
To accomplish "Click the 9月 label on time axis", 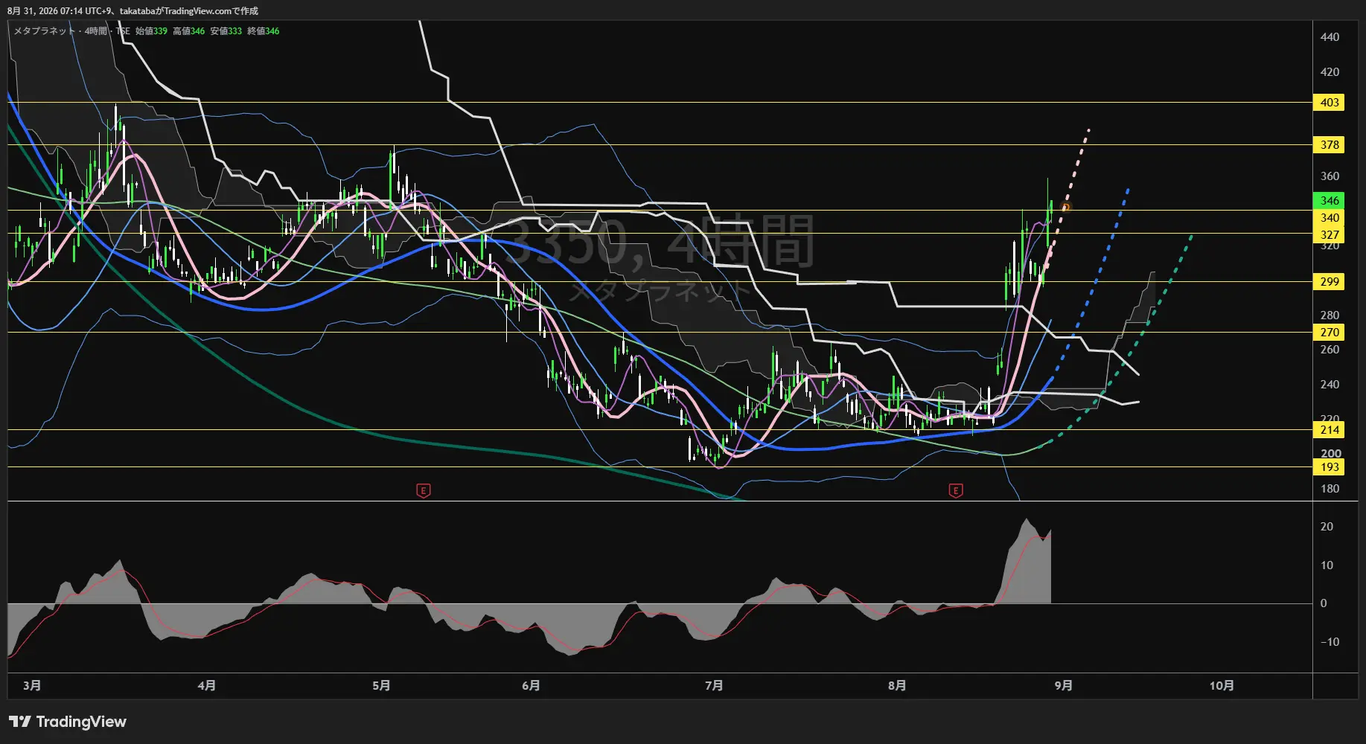I will click(1064, 686).
